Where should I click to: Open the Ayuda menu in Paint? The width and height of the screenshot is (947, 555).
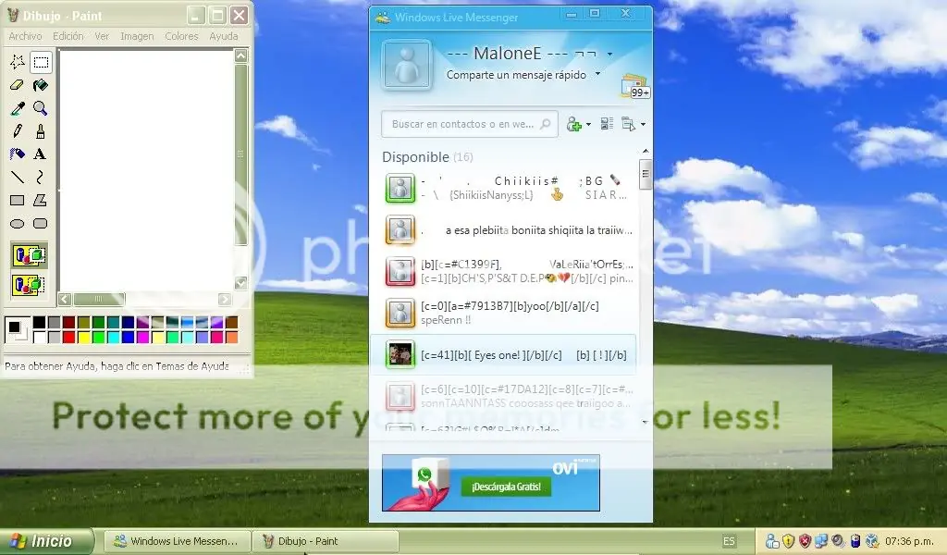[224, 36]
